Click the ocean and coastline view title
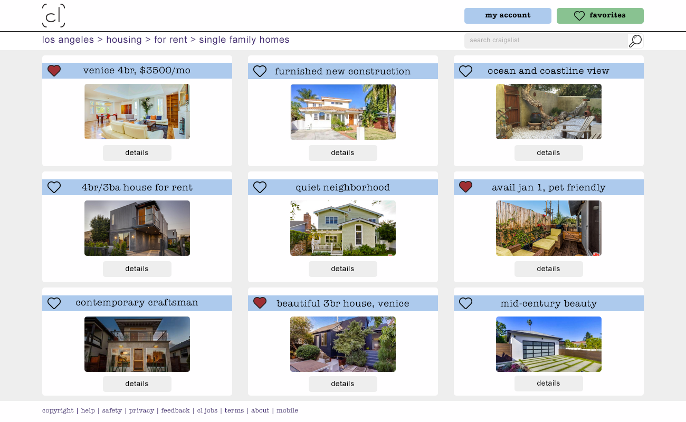Viewport: 686px width, 422px height. tap(549, 71)
